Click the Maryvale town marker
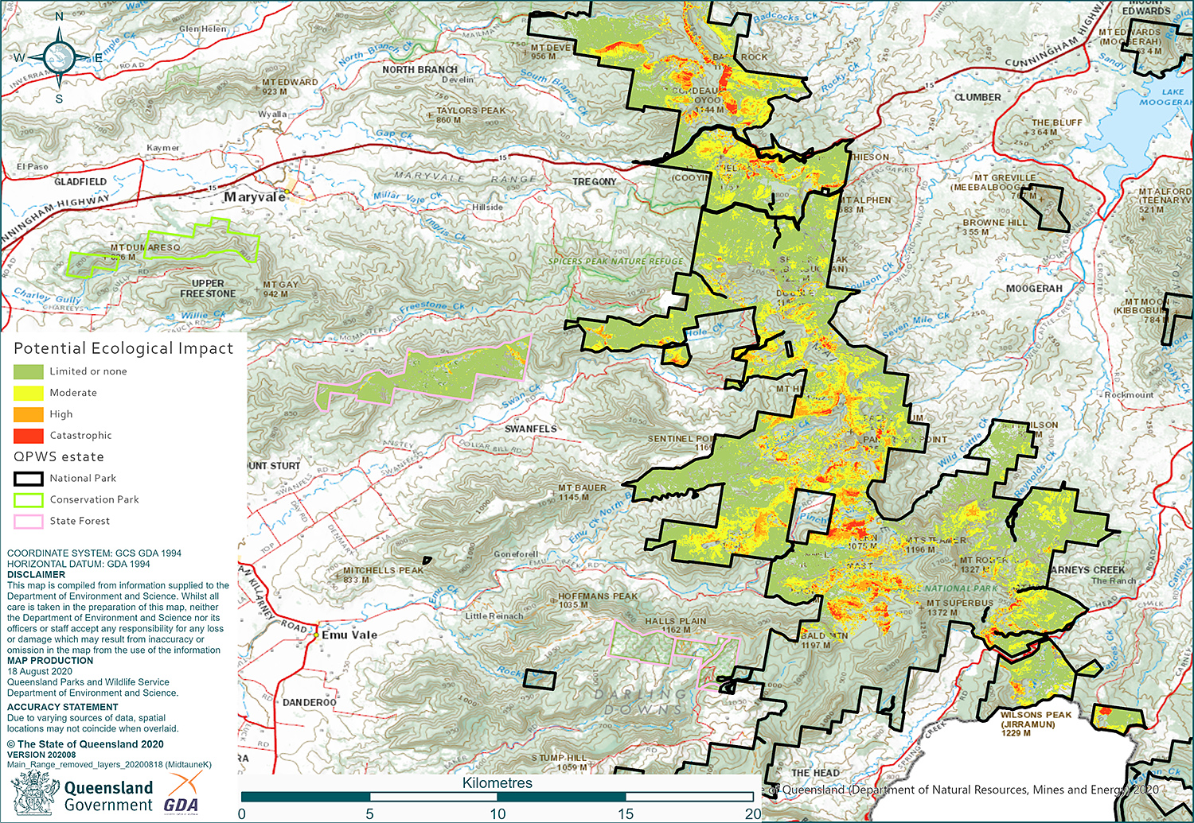Image resolution: width=1194 pixels, height=823 pixels. click(x=293, y=193)
